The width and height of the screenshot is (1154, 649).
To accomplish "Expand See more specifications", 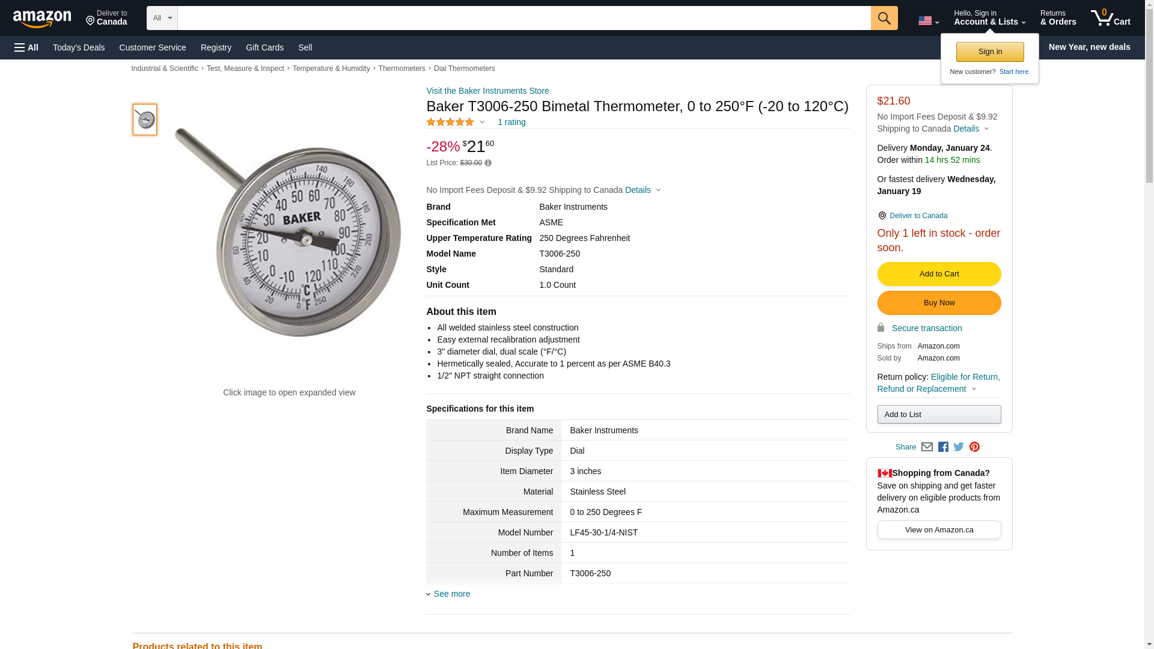I will pos(451,594).
